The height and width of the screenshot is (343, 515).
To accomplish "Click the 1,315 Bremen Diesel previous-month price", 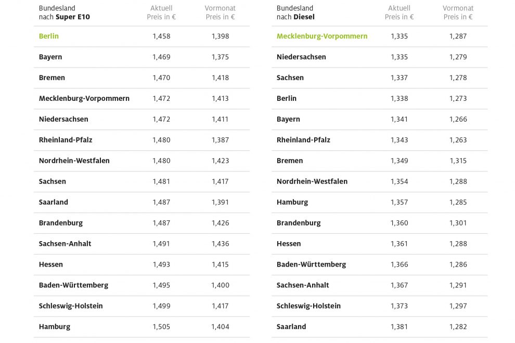I will tap(458, 161).
